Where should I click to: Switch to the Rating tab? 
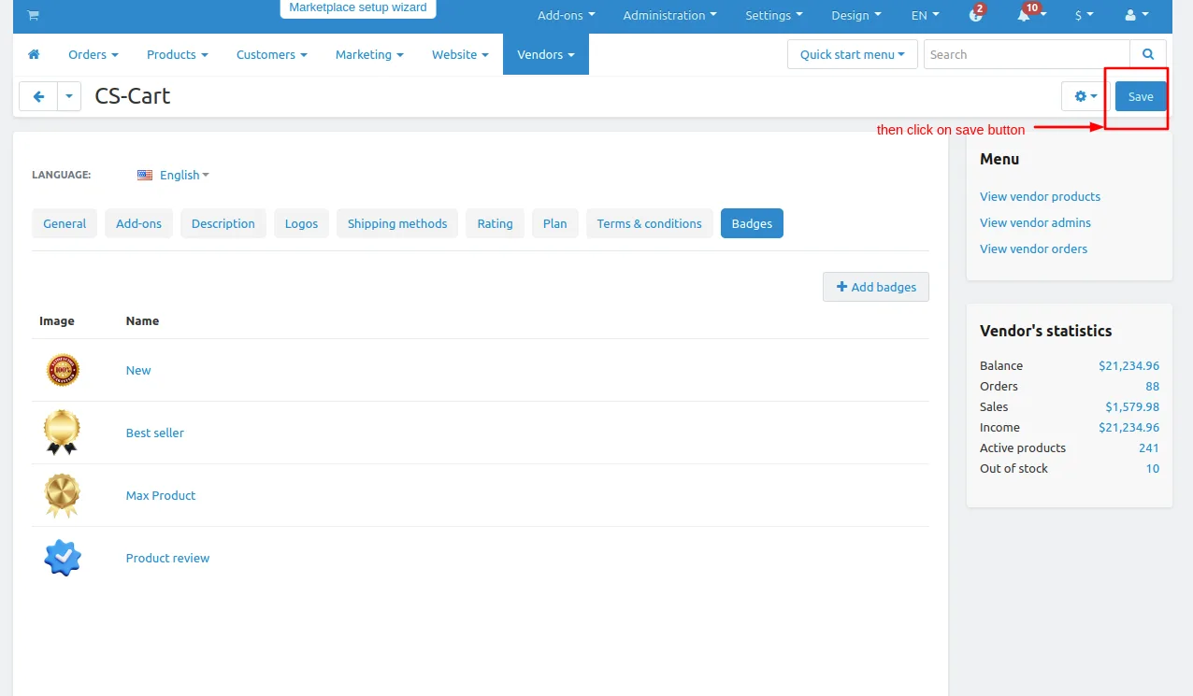495,223
